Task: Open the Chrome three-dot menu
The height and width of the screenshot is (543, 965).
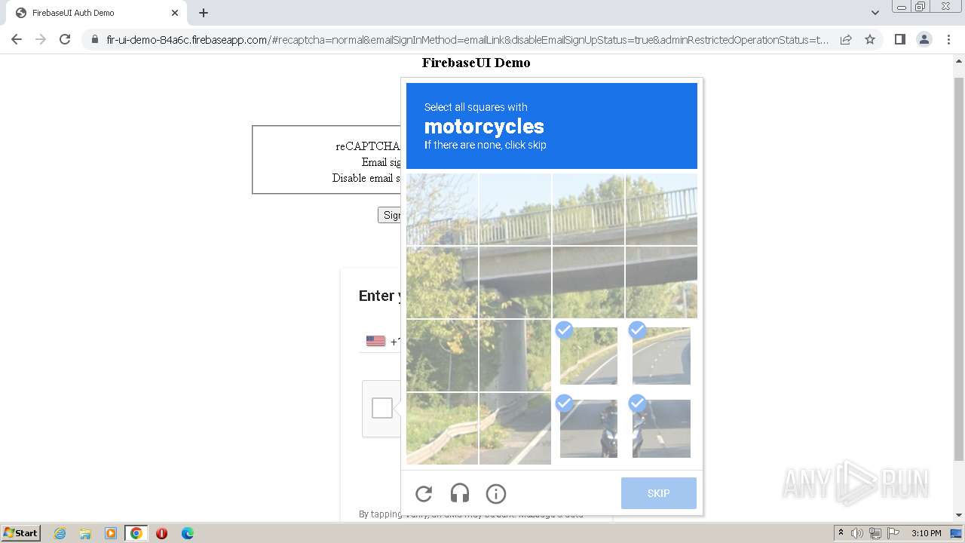Action: (x=948, y=39)
